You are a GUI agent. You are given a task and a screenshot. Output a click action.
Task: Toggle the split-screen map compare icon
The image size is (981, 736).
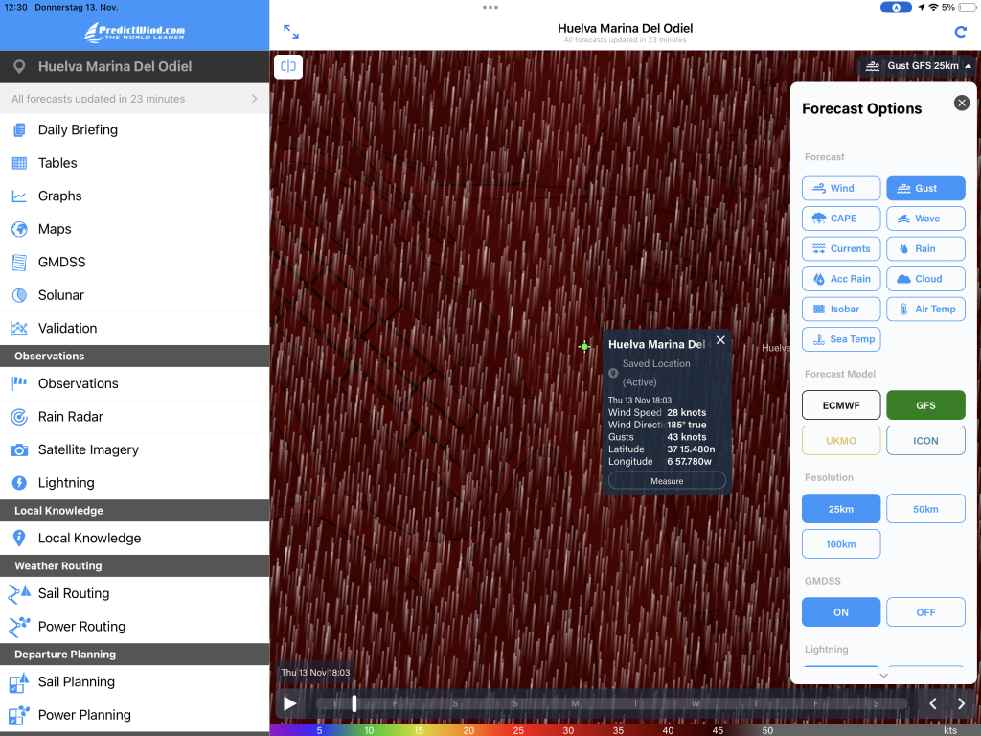288,66
